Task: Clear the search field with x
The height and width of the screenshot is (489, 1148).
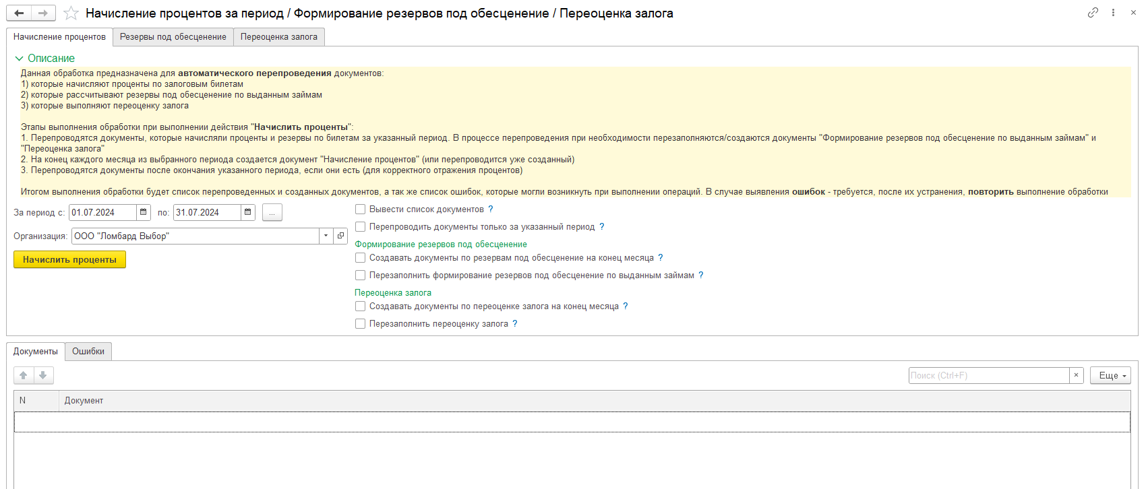Action: (x=1077, y=375)
